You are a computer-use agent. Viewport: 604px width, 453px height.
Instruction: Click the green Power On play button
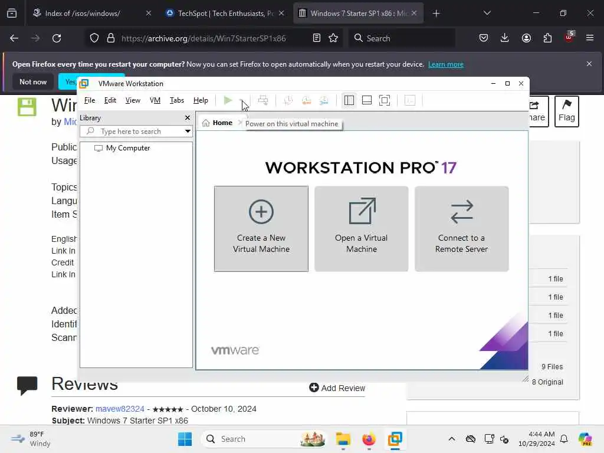[228, 100]
